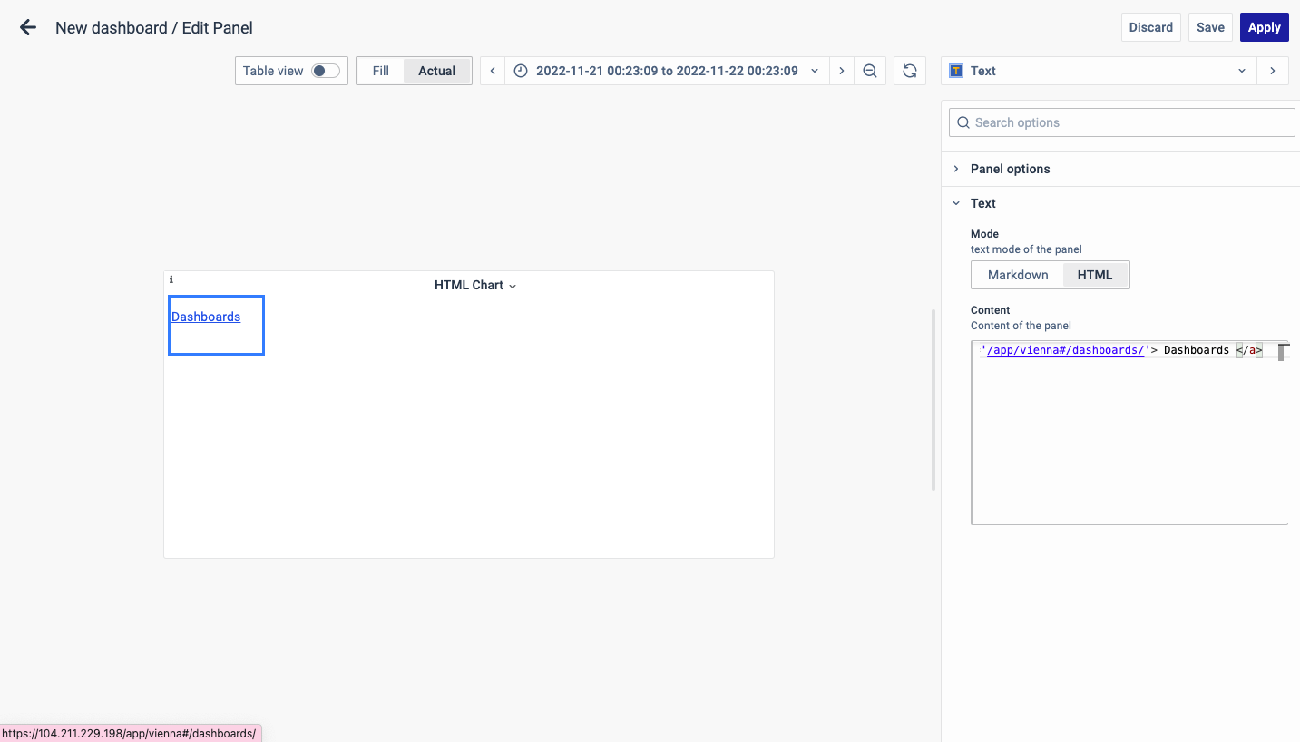Collapse the Text options section

(x=982, y=203)
